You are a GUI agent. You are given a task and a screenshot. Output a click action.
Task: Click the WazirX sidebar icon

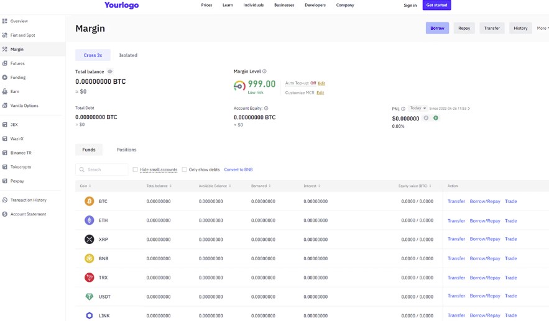coord(4,138)
